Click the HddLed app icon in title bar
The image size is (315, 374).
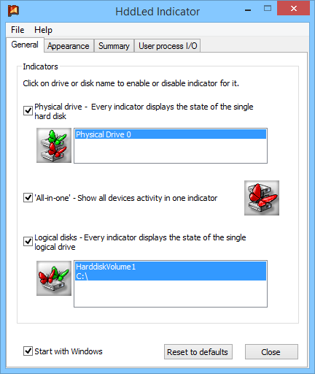[13, 11]
